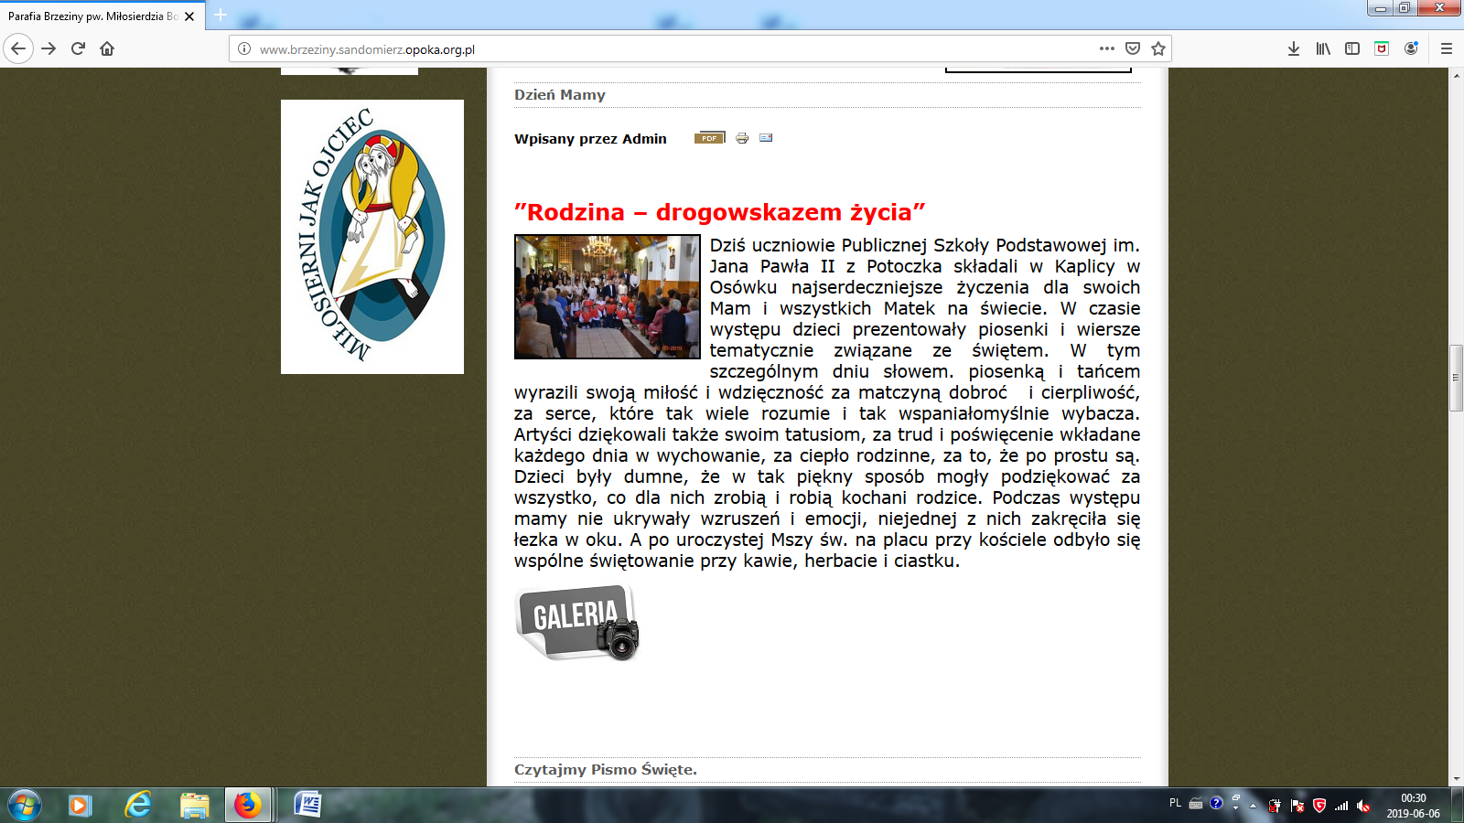The height and width of the screenshot is (823, 1464).
Task: Bookmark this page with the star icon
Action: (1158, 48)
